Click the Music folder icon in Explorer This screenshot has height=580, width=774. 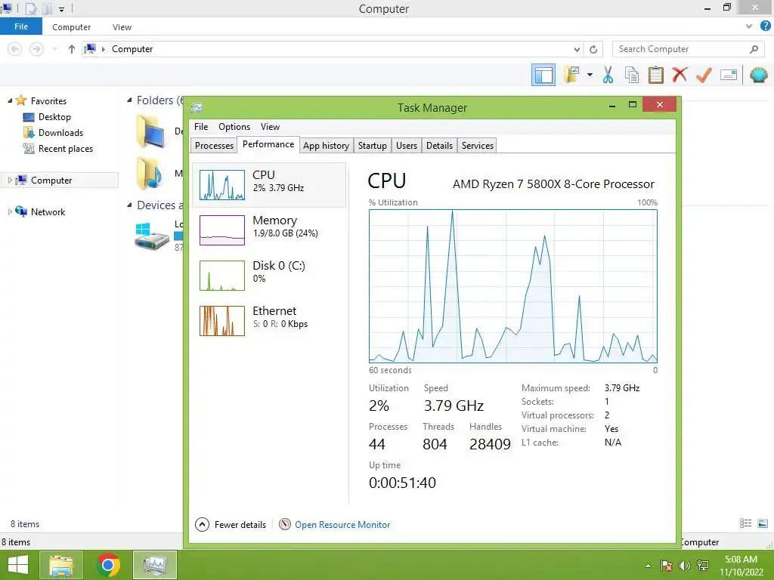coord(150,173)
